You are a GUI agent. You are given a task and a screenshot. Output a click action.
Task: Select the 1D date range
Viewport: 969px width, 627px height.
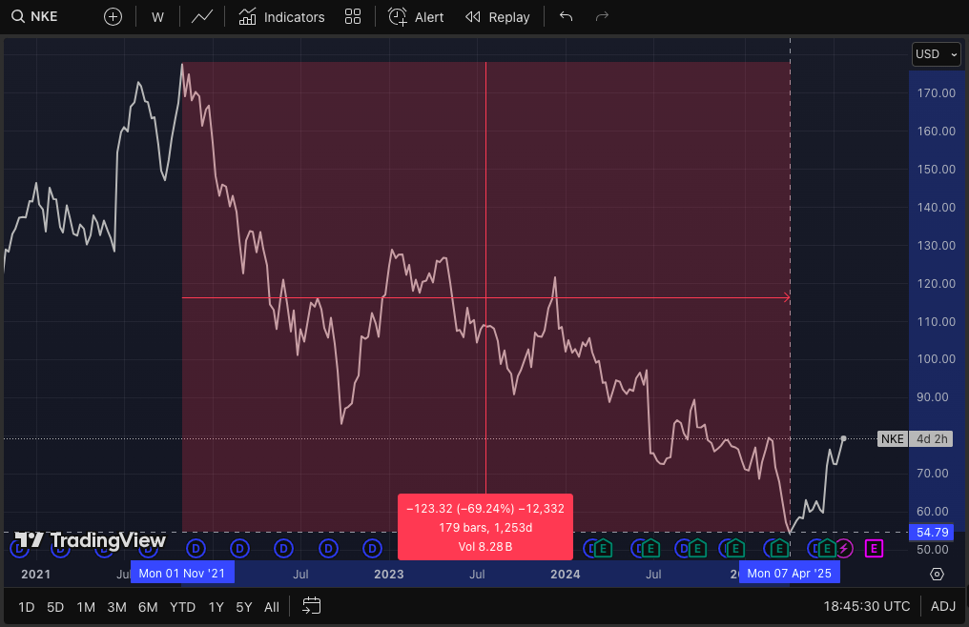pyautogui.click(x=27, y=607)
